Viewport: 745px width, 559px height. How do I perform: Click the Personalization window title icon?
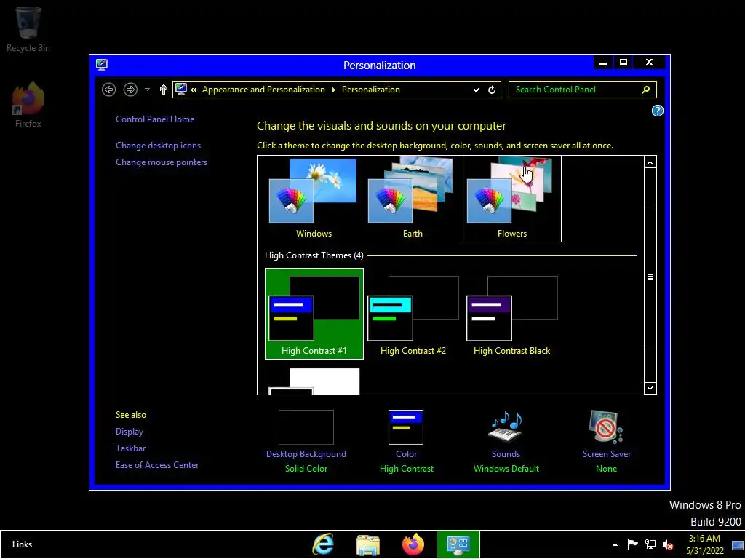[x=102, y=65]
